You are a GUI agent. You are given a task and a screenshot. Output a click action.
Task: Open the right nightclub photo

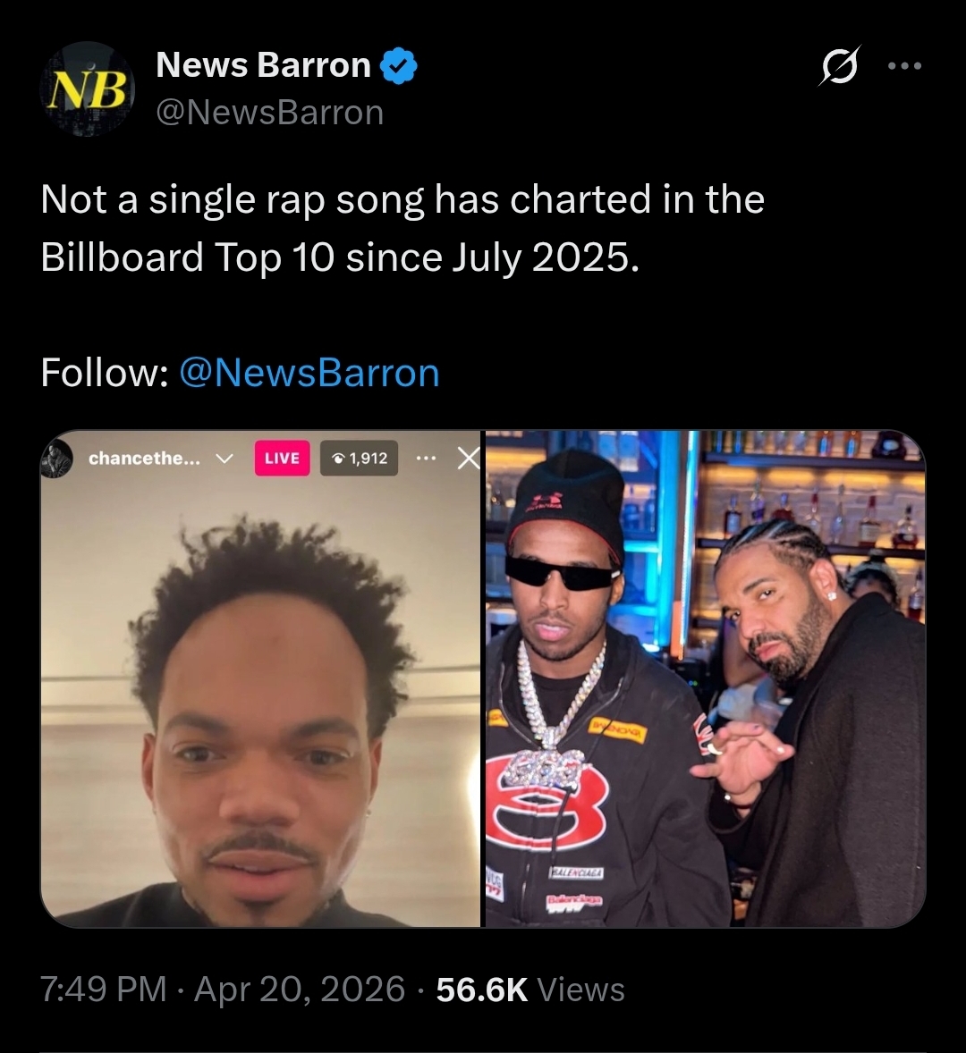(706, 678)
